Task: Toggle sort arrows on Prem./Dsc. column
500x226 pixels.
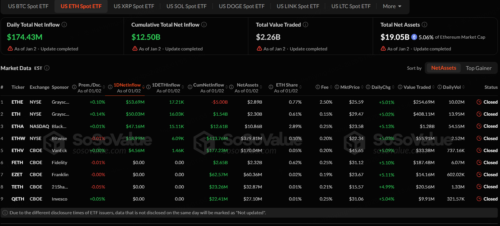Action: pyautogui.click(x=104, y=87)
